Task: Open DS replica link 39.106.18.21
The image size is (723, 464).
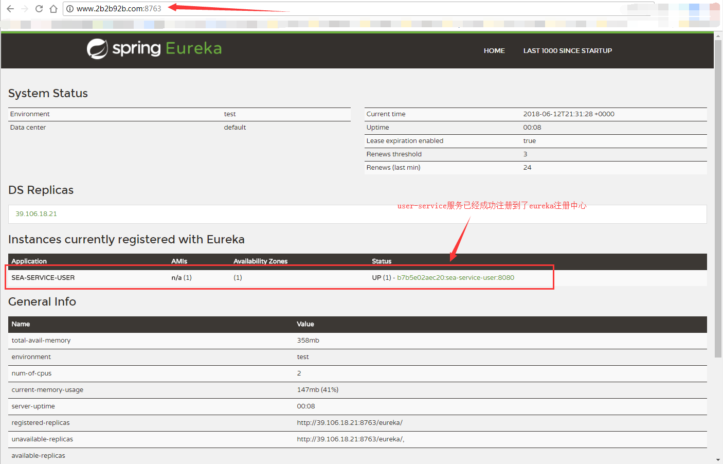Action: coord(36,214)
